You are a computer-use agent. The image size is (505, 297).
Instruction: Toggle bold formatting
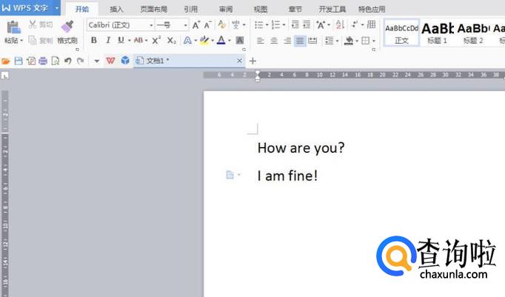(94, 40)
